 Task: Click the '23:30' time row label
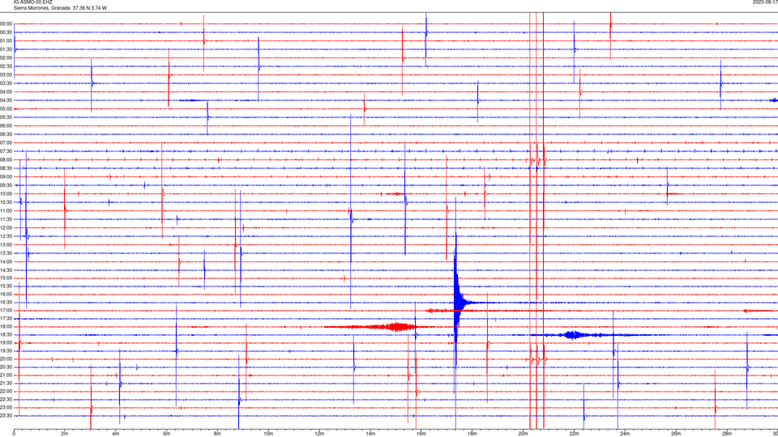click(x=6, y=416)
